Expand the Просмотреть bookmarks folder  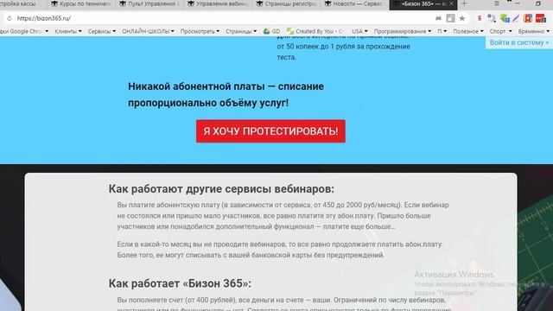[200, 31]
